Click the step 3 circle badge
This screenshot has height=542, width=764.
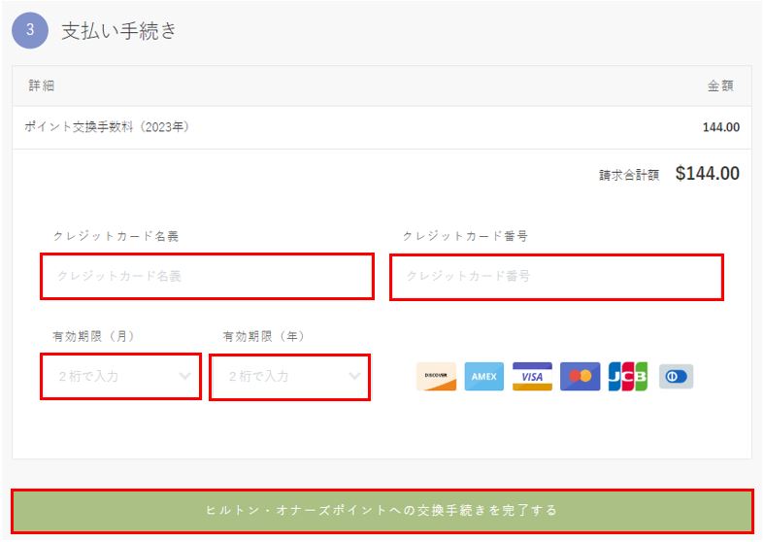click(30, 30)
